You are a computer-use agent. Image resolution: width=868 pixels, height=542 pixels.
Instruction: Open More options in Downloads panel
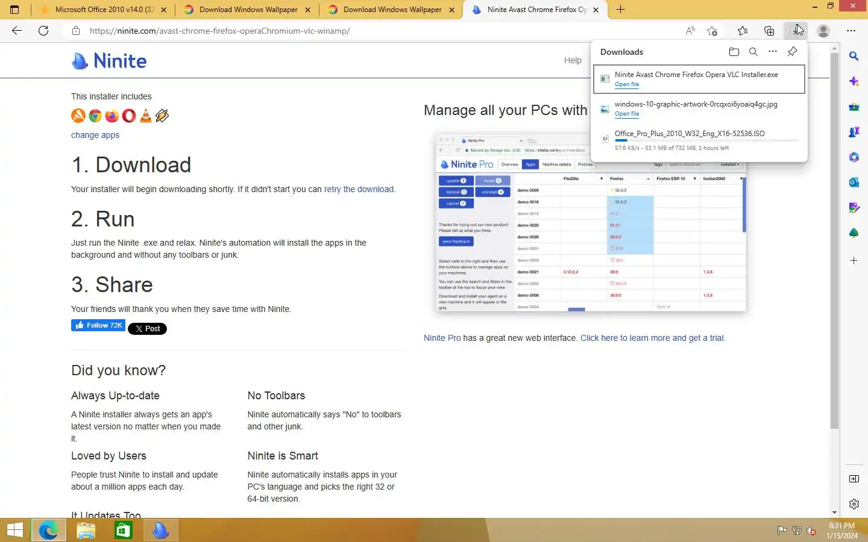pyautogui.click(x=773, y=52)
